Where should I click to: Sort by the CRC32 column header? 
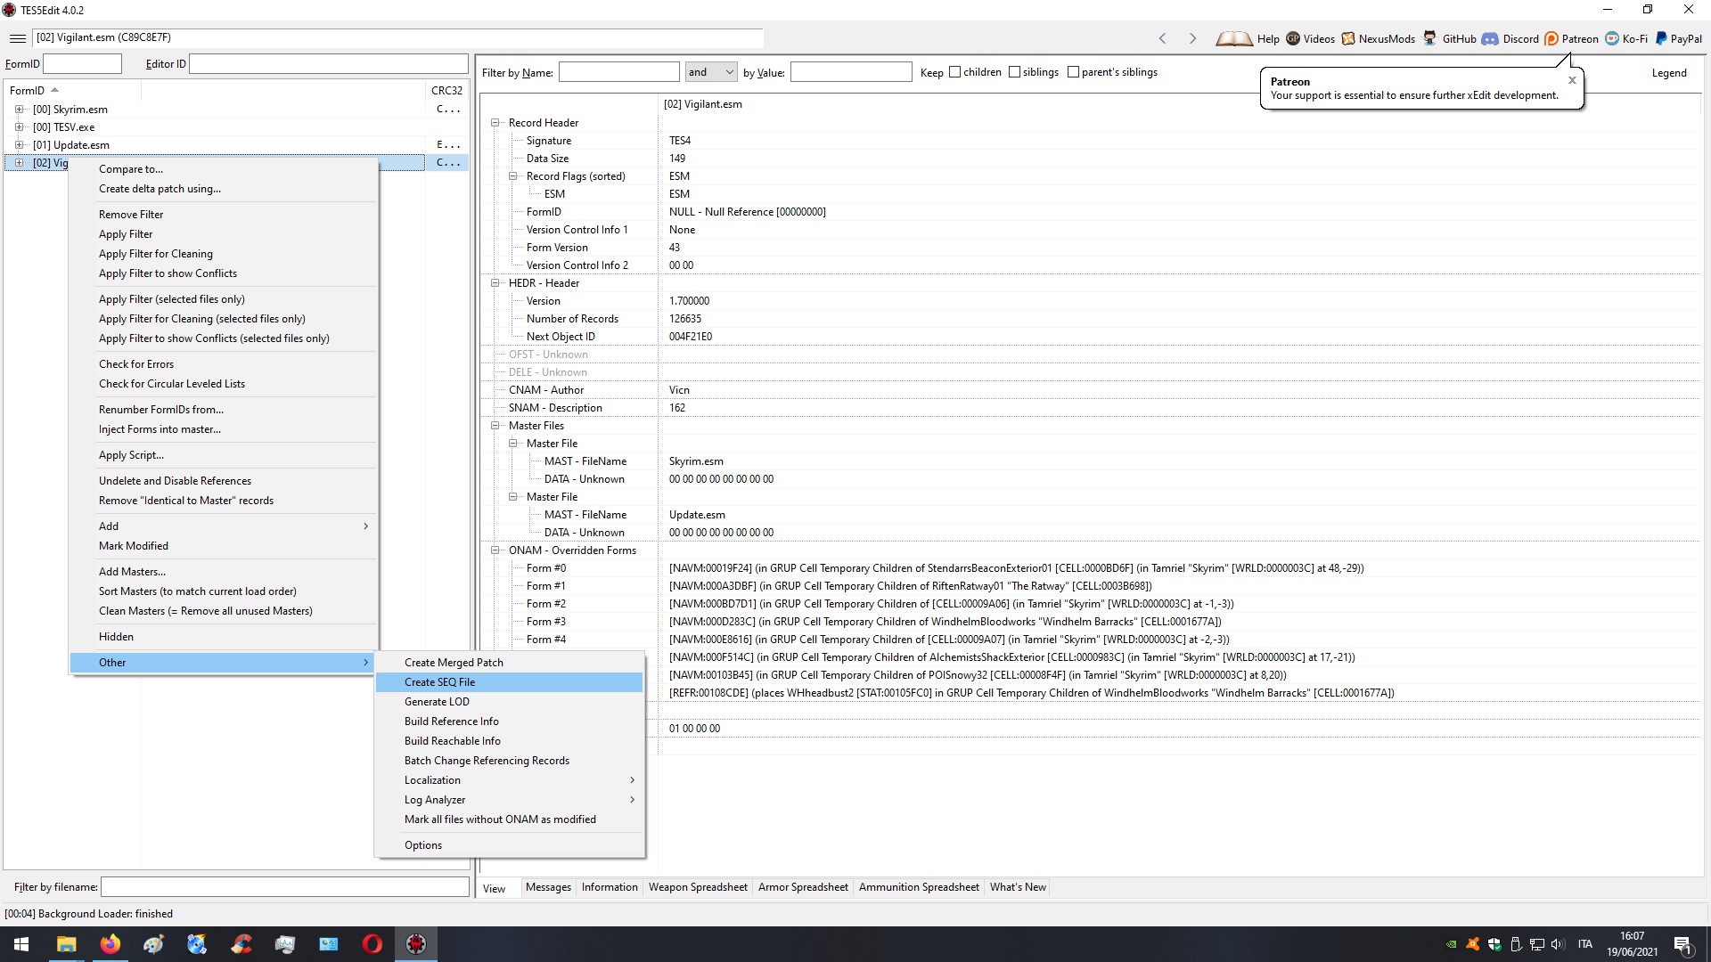[446, 90]
